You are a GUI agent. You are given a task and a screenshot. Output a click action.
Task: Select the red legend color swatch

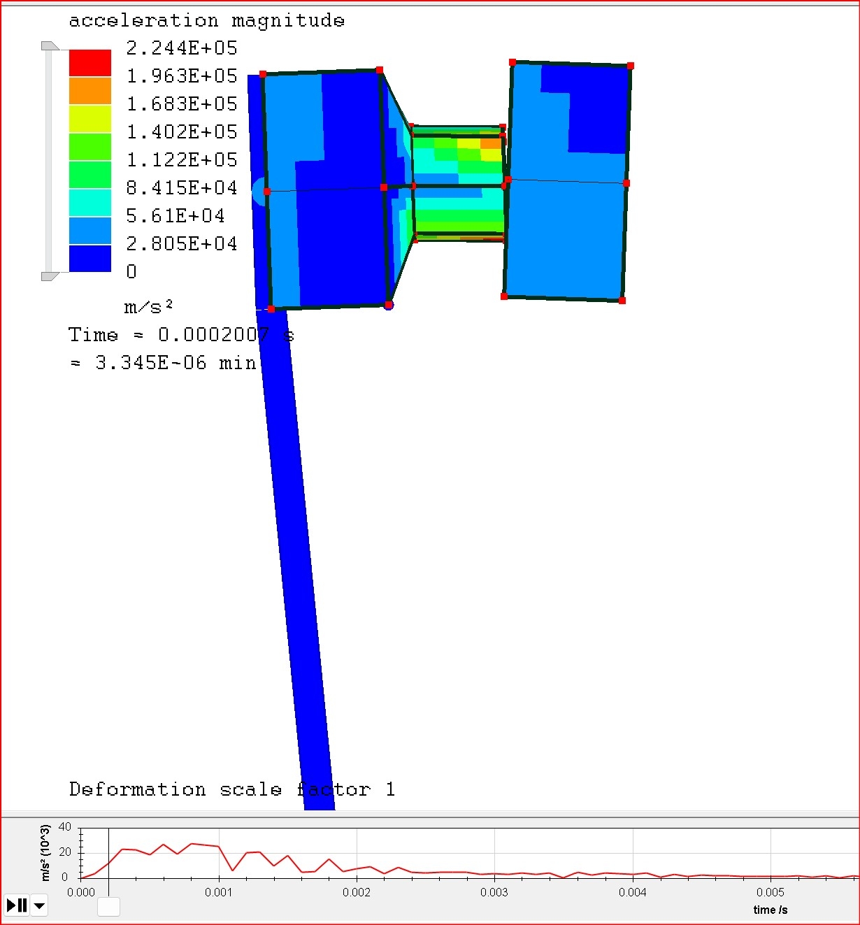(x=89, y=63)
